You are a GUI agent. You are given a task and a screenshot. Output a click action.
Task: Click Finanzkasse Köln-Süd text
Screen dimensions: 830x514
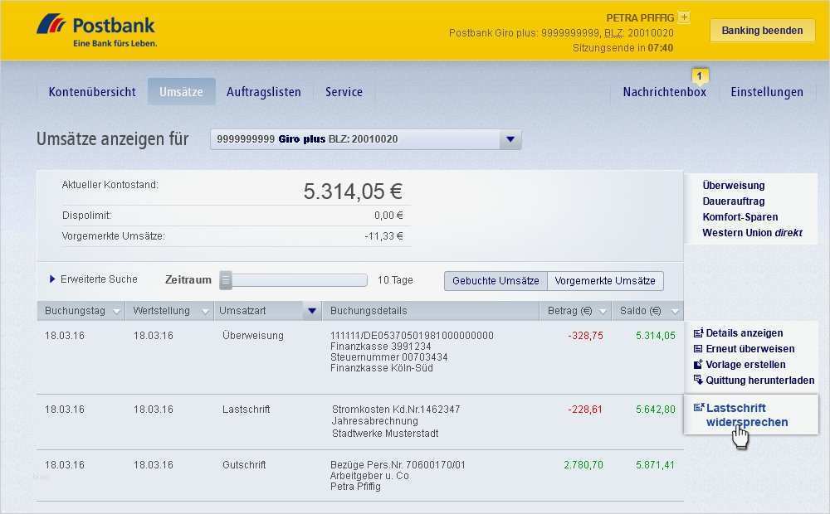(x=382, y=368)
